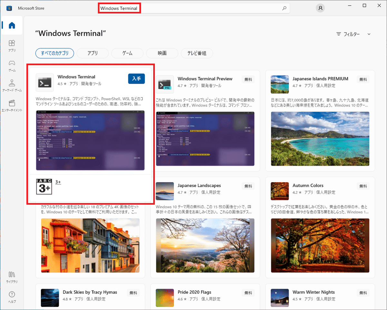Open the ヘルプ icon in sidebar
The width and height of the screenshot is (387, 310).
click(x=12, y=297)
